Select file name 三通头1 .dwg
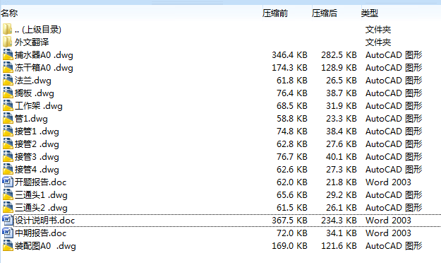Screen dimensions: 441x263 [x=41, y=195]
